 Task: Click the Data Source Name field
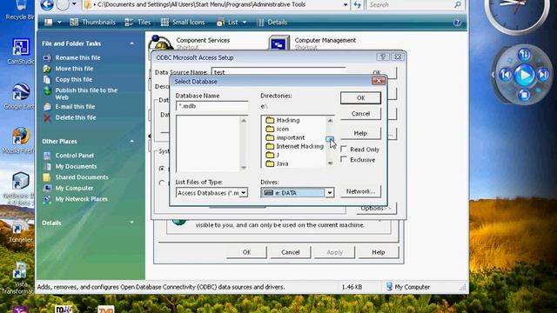pyautogui.click(x=278, y=72)
